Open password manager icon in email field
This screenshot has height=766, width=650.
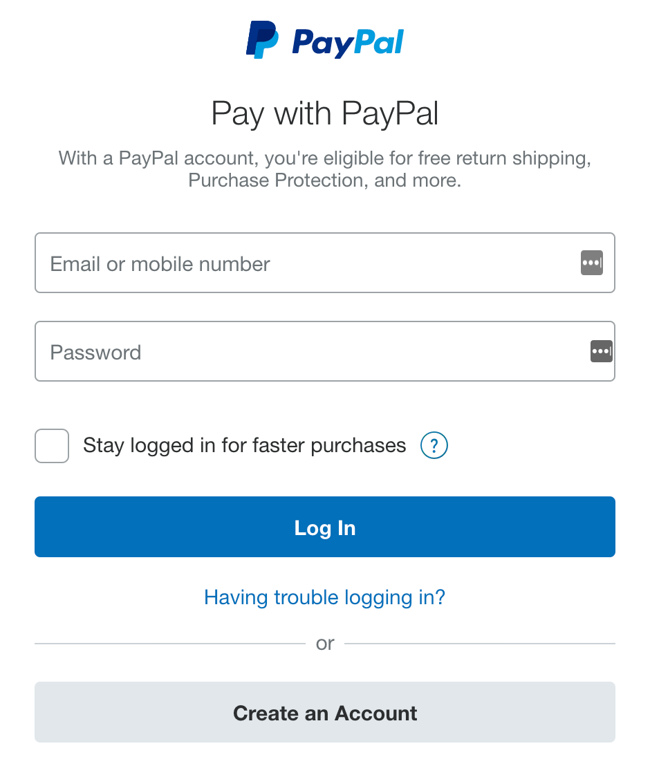(591, 263)
